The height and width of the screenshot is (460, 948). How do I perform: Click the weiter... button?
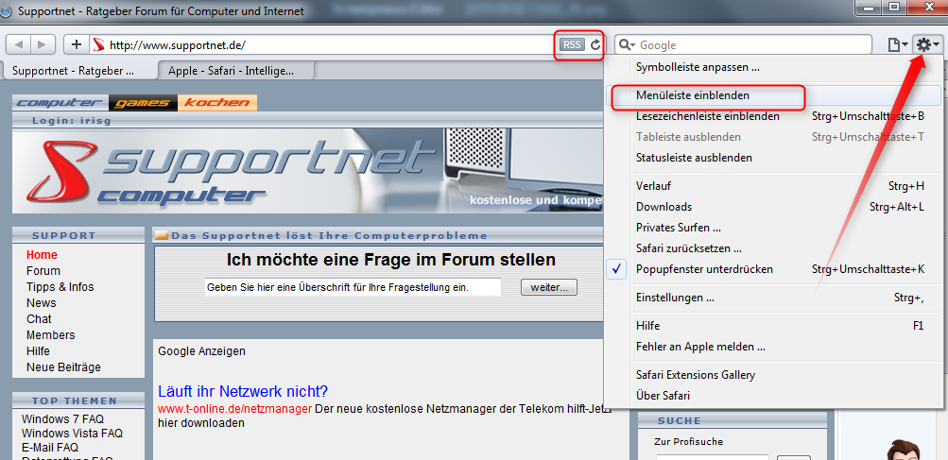tap(549, 288)
